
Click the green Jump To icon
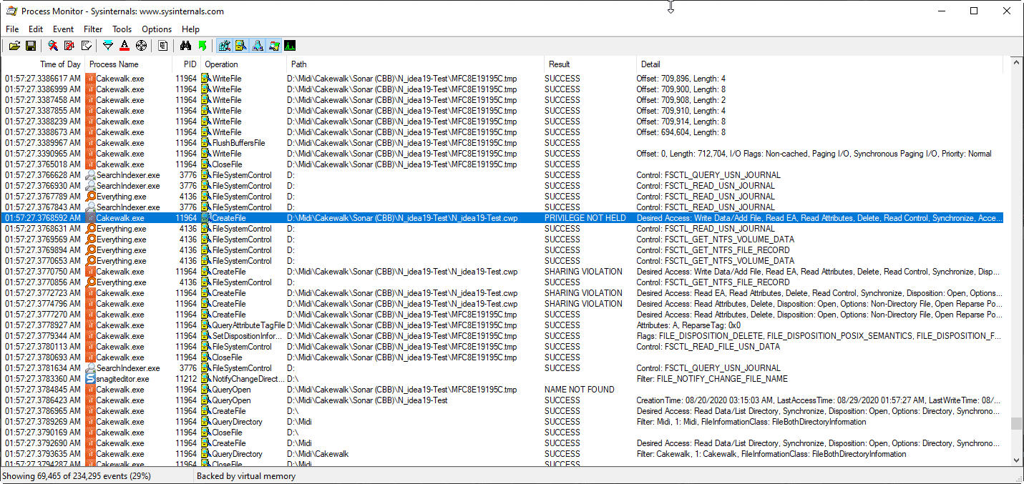point(202,46)
